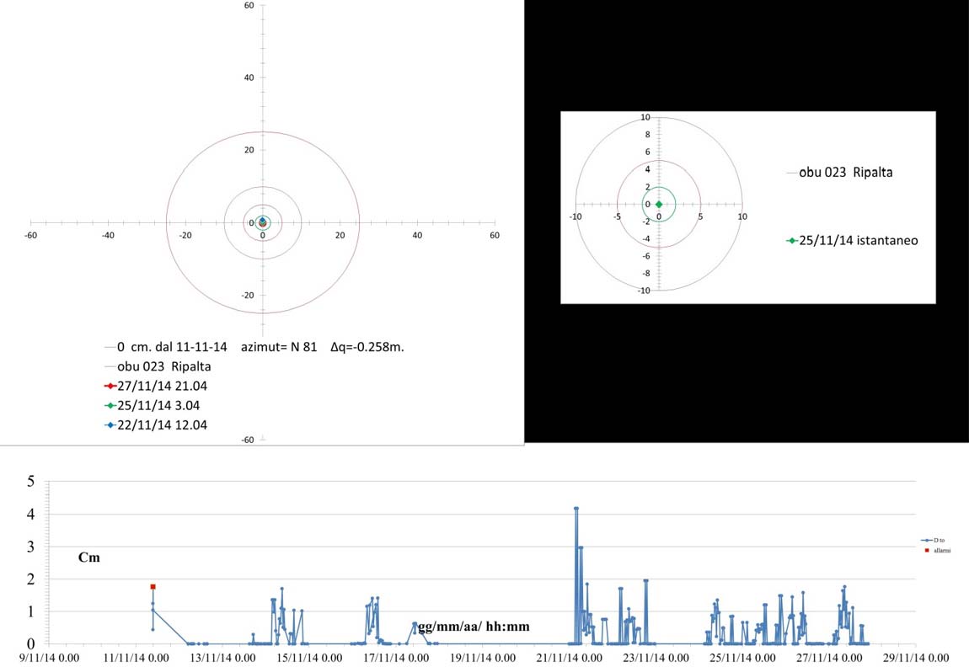This screenshot has width=969, height=667.
Task: Click 'obu 023 Ripalta' in left chart legend
Action: coord(164,366)
